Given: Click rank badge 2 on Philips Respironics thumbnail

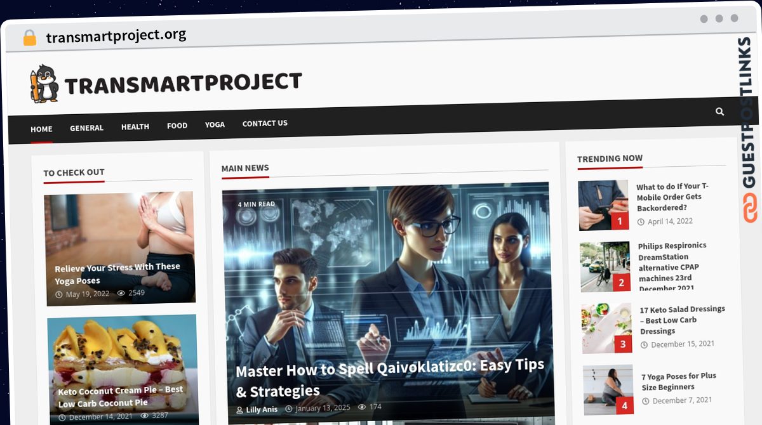Looking at the screenshot, I should click(622, 283).
